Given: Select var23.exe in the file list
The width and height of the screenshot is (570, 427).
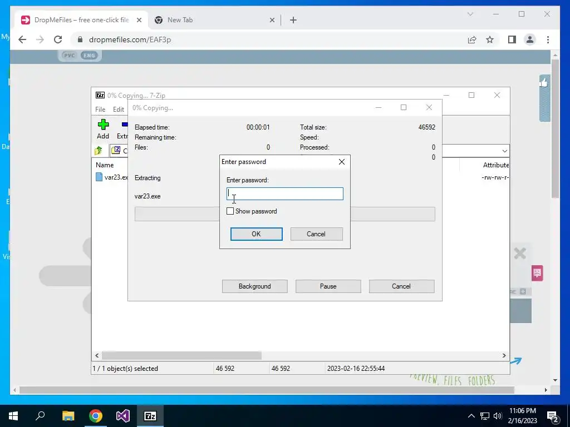Looking at the screenshot, I should (x=111, y=177).
